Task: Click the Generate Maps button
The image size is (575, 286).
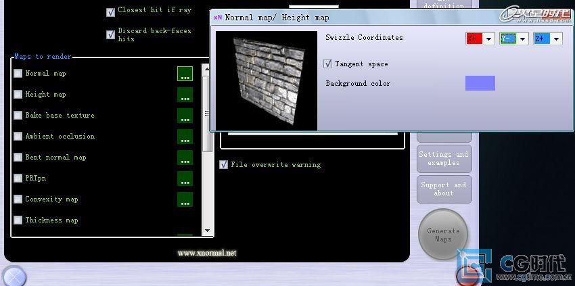Action: coord(443,235)
